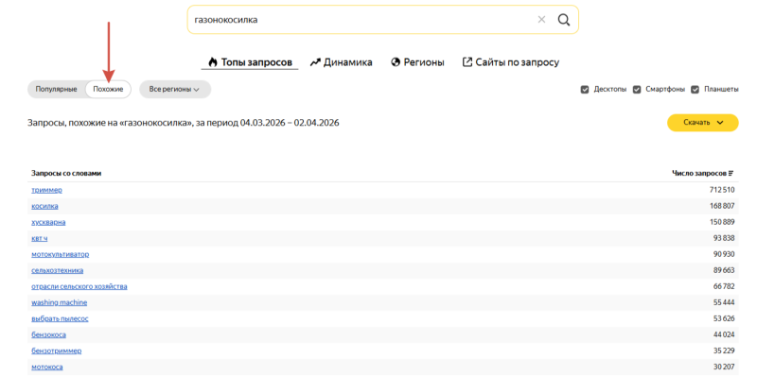Open the квт ч query link
Image resolution: width=757 pixels, height=376 pixels.
(40, 238)
